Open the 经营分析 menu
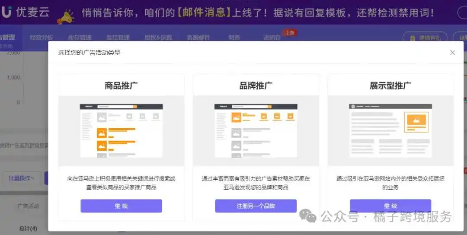This screenshot has height=235, width=467. point(42,38)
